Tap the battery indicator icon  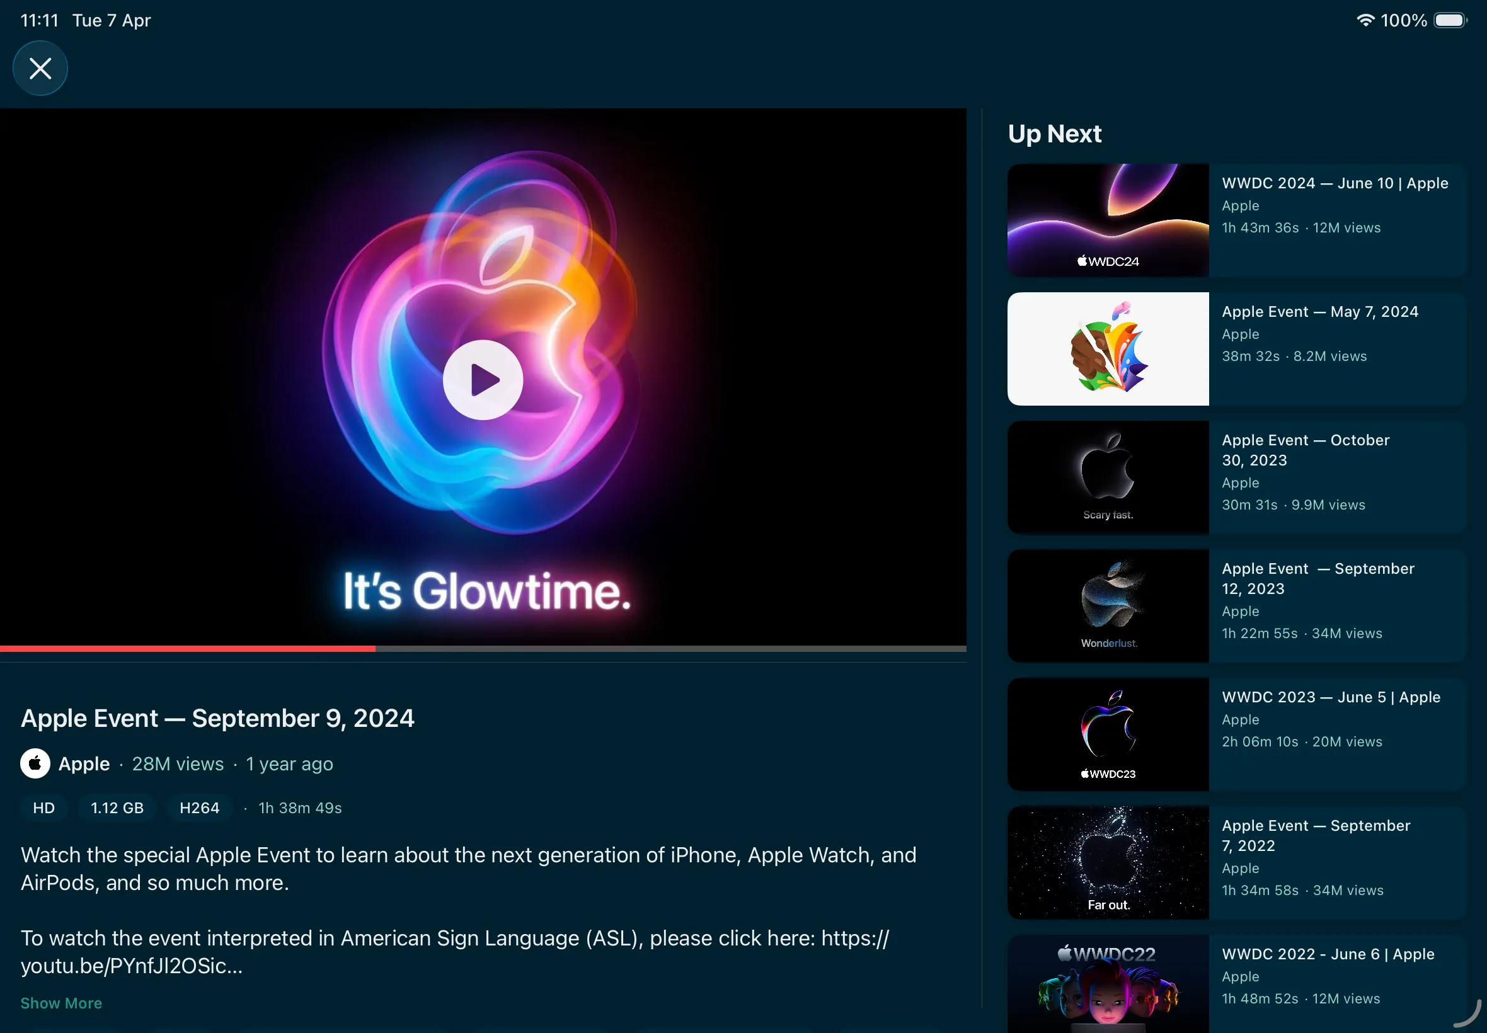[1450, 20]
